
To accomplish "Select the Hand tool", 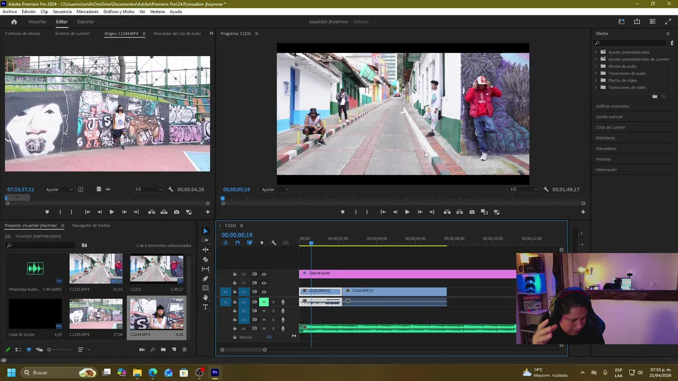I will pyautogui.click(x=206, y=298).
